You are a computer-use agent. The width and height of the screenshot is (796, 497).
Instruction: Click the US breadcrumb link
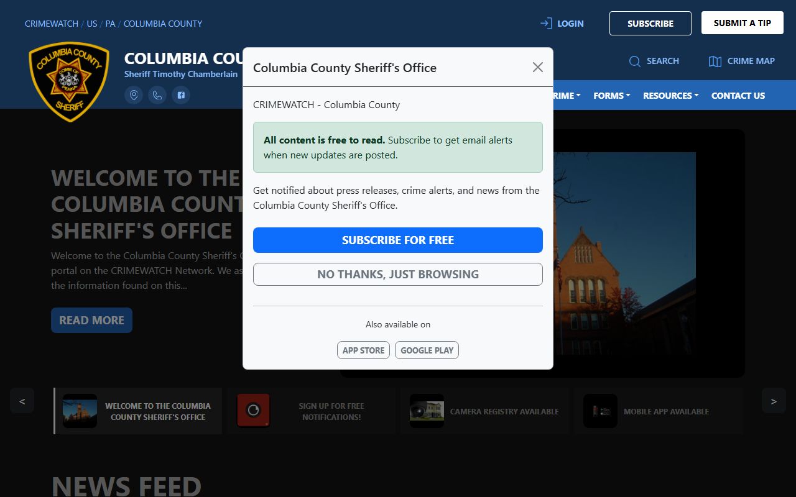click(92, 24)
